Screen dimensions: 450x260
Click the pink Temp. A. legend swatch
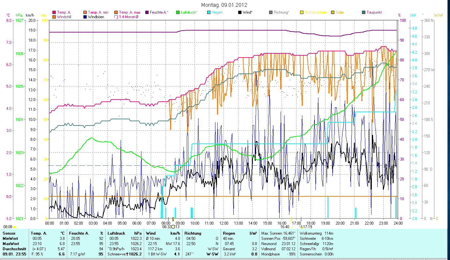pos(54,13)
